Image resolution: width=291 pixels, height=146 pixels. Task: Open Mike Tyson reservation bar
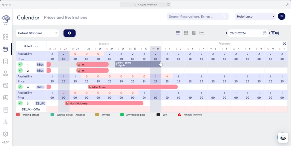pos(133,87)
